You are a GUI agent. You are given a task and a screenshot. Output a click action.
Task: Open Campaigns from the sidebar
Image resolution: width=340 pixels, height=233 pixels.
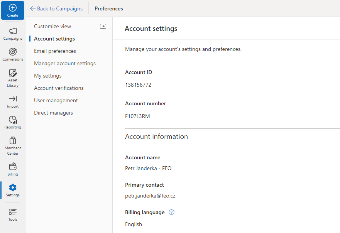(x=13, y=34)
